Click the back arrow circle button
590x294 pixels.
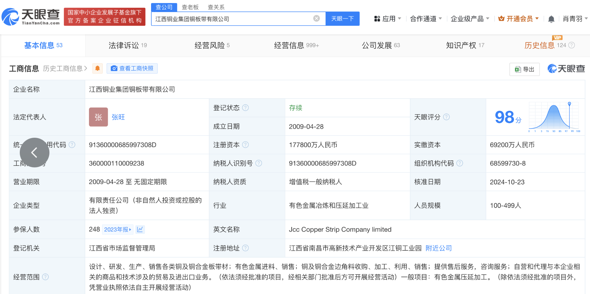coord(35,153)
